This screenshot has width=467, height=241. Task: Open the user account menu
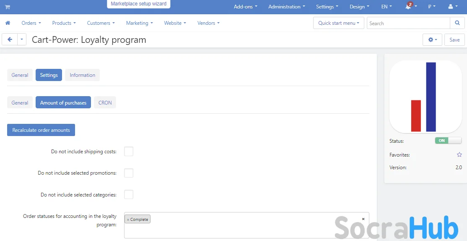453,7
